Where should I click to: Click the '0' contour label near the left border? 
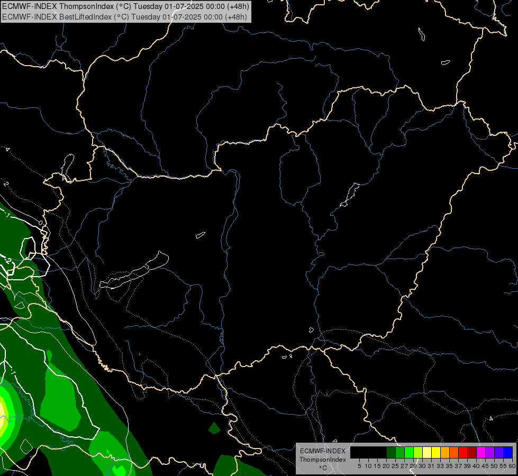[x=40, y=223]
